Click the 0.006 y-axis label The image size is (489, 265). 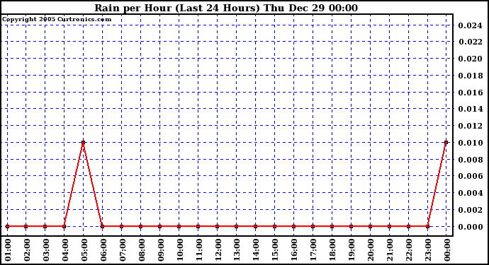470,176
